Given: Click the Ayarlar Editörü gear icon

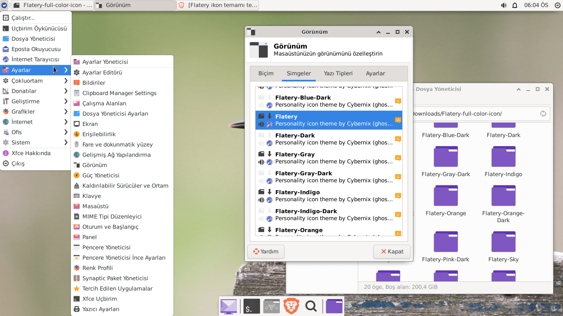Looking at the screenshot, I should [77, 72].
